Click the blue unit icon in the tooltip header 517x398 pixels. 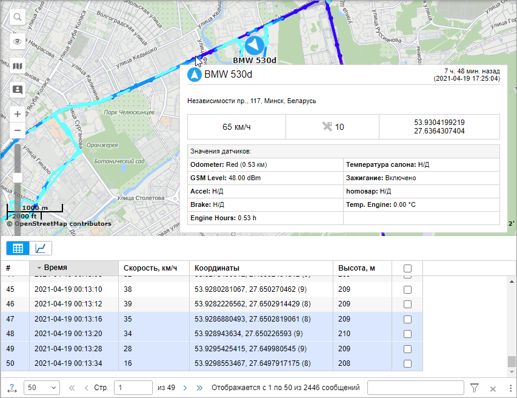tap(194, 75)
